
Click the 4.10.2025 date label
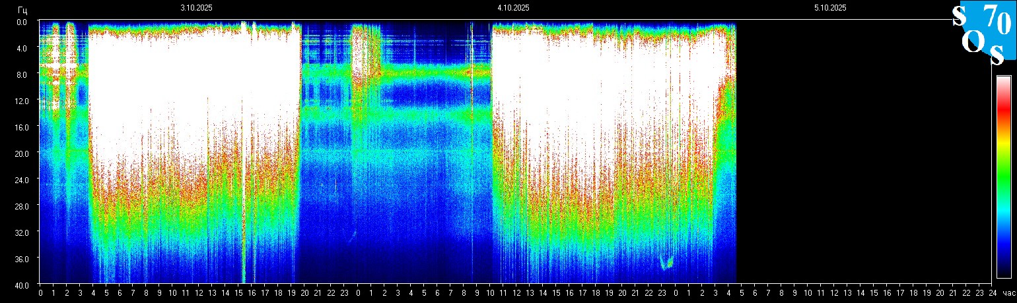click(513, 8)
